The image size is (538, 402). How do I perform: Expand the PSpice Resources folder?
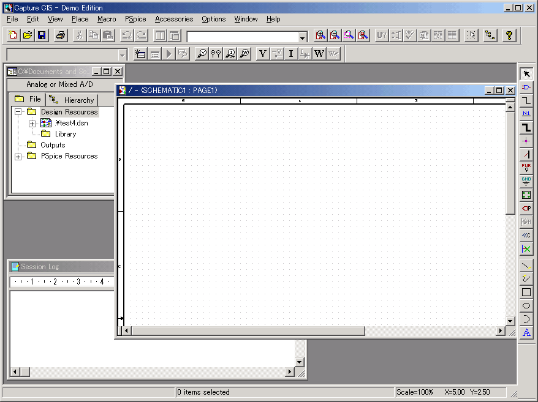pyautogui.click(x=18, y=157)
